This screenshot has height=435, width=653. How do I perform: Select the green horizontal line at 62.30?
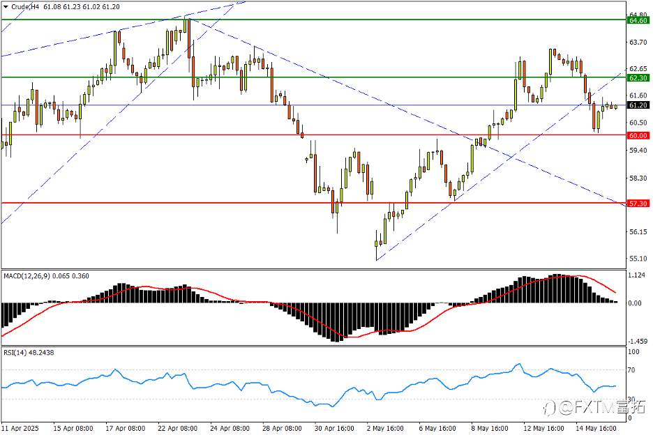[x=313, y=77]
